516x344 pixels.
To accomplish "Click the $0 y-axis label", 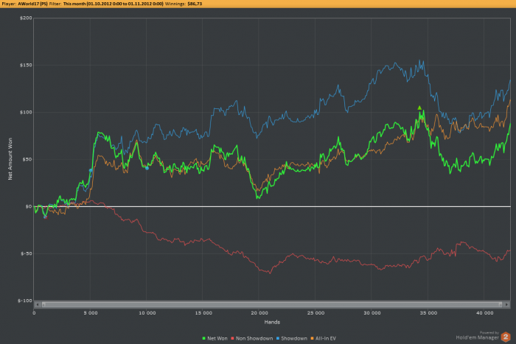I will point(29,206).
